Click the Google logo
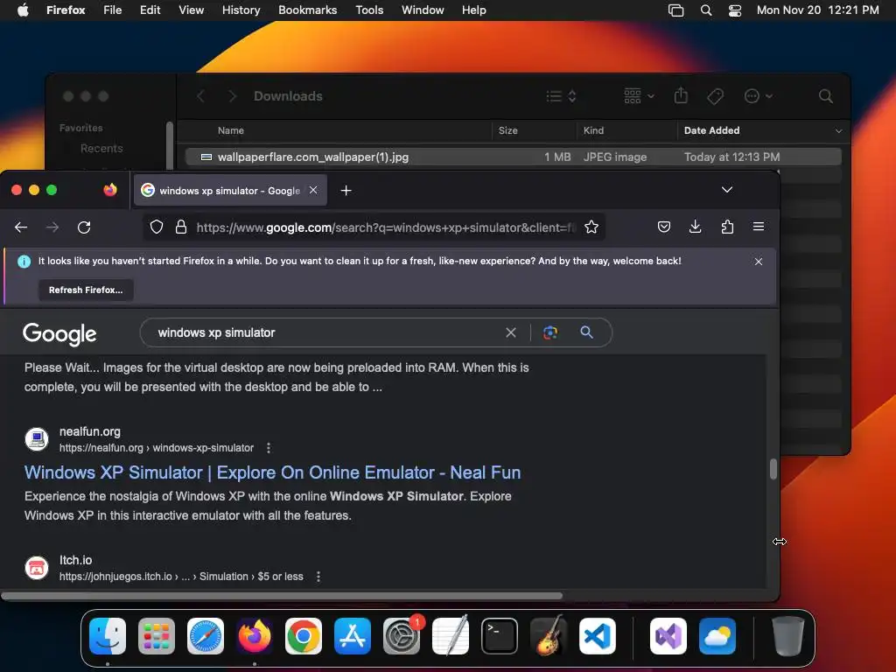Image resolution: width=896 pixels, height=672 pixels. [59, 334]
